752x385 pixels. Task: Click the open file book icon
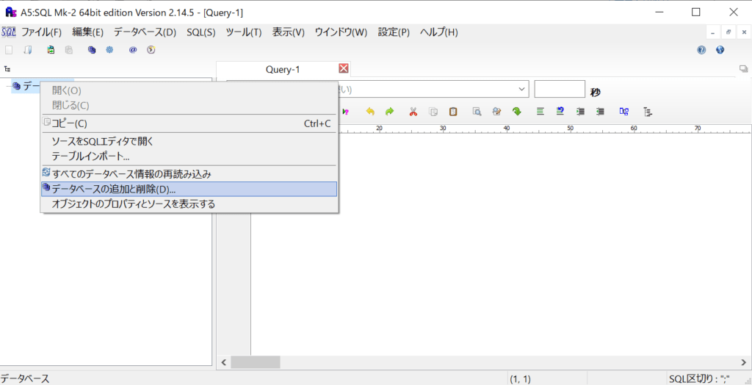pos(28,49)
